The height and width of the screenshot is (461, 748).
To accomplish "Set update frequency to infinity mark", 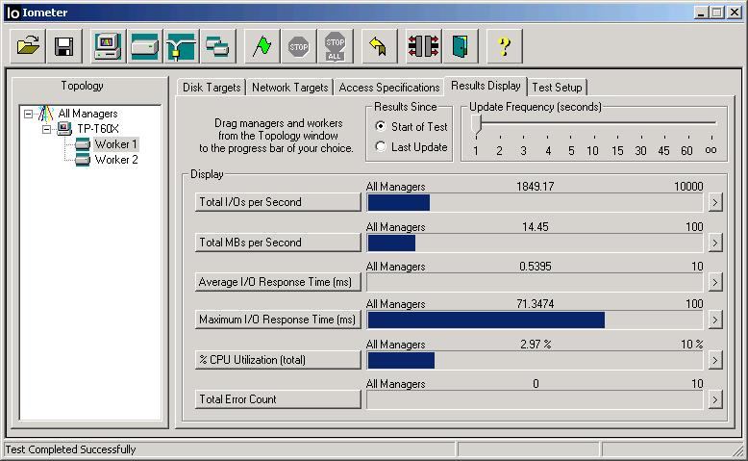I will click(711, 150).
